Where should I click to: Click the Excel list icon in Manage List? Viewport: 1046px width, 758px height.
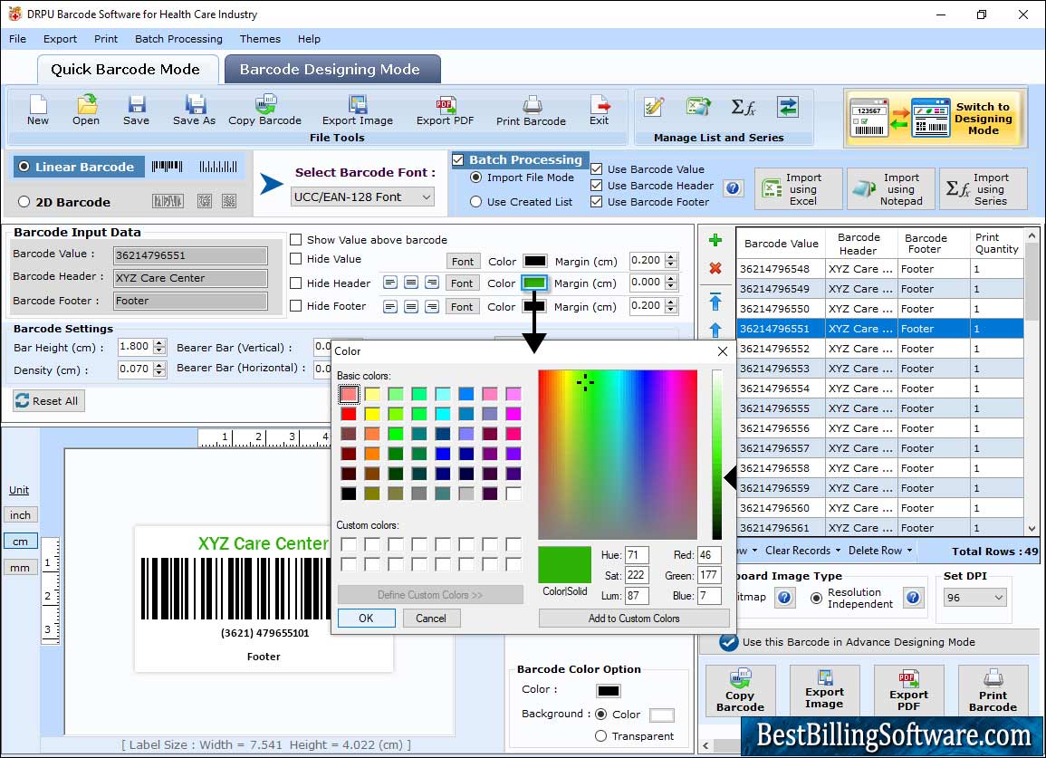point(698,107)
